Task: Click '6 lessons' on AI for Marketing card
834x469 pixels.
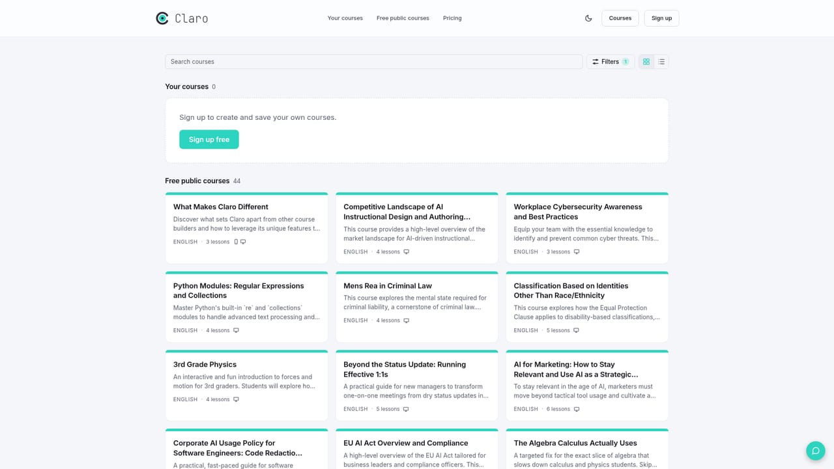Action: pos(558,409)
